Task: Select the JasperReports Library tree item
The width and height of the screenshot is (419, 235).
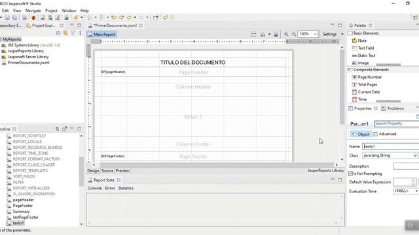Action: click(23, 51)
